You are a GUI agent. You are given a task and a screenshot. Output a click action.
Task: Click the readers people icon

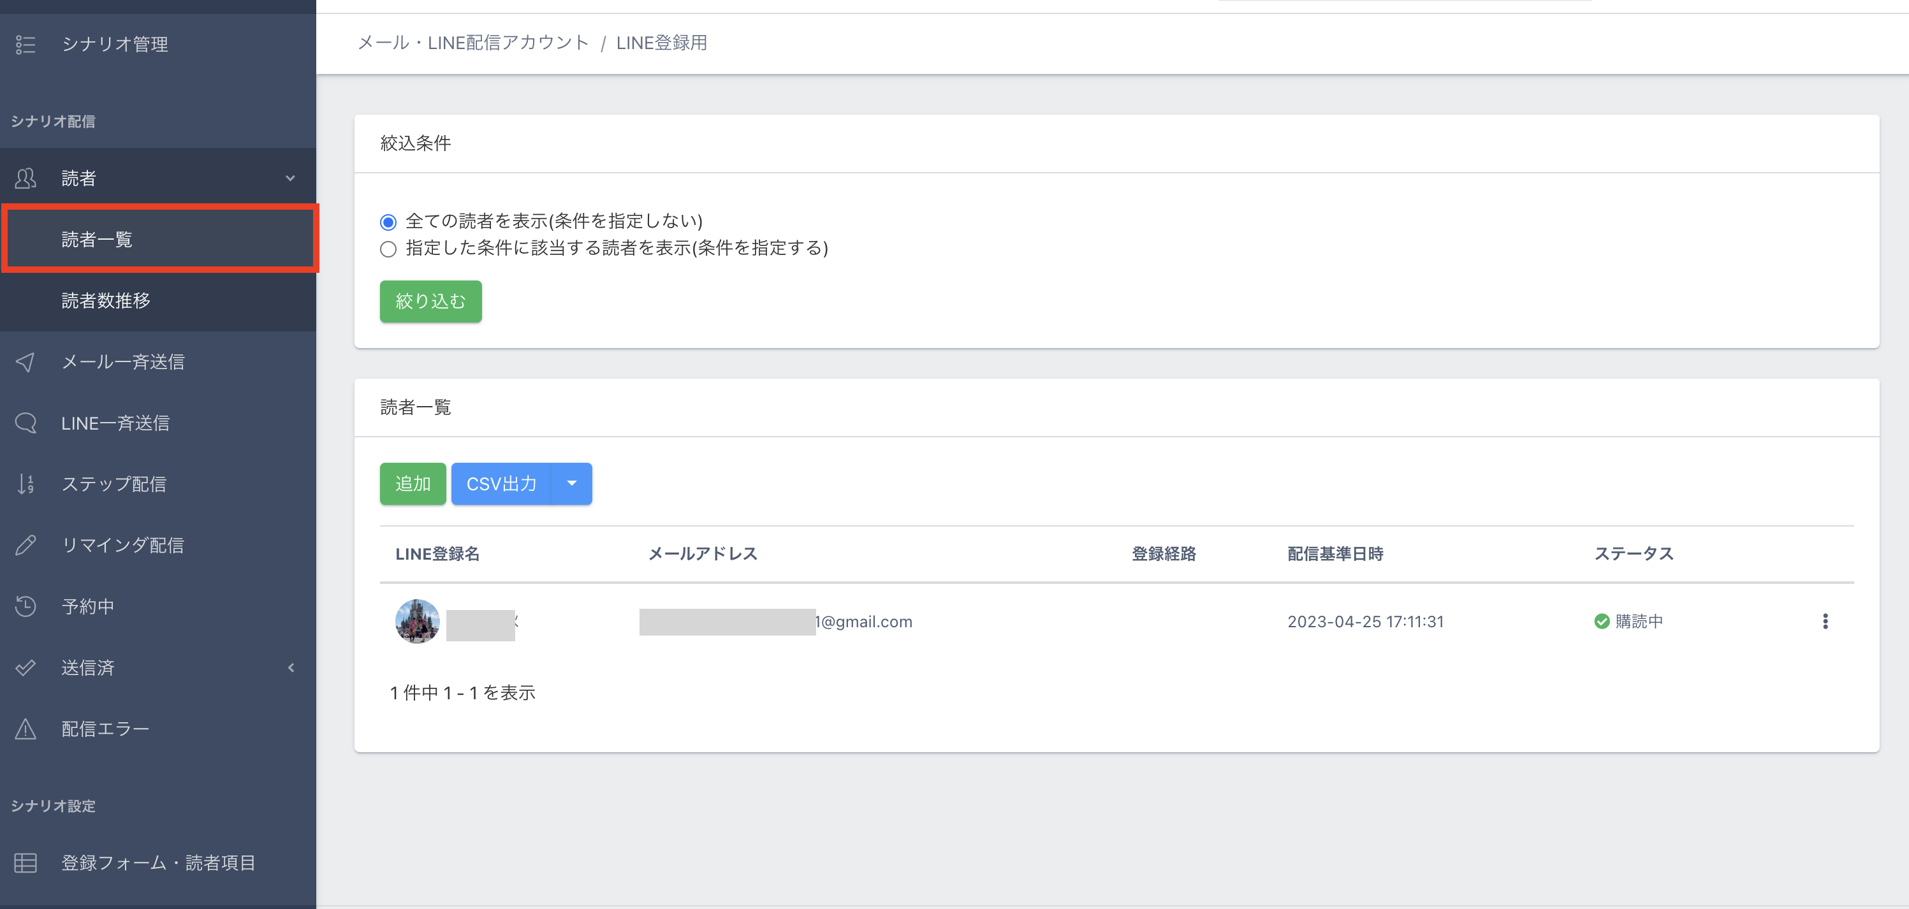click(26, 178)
